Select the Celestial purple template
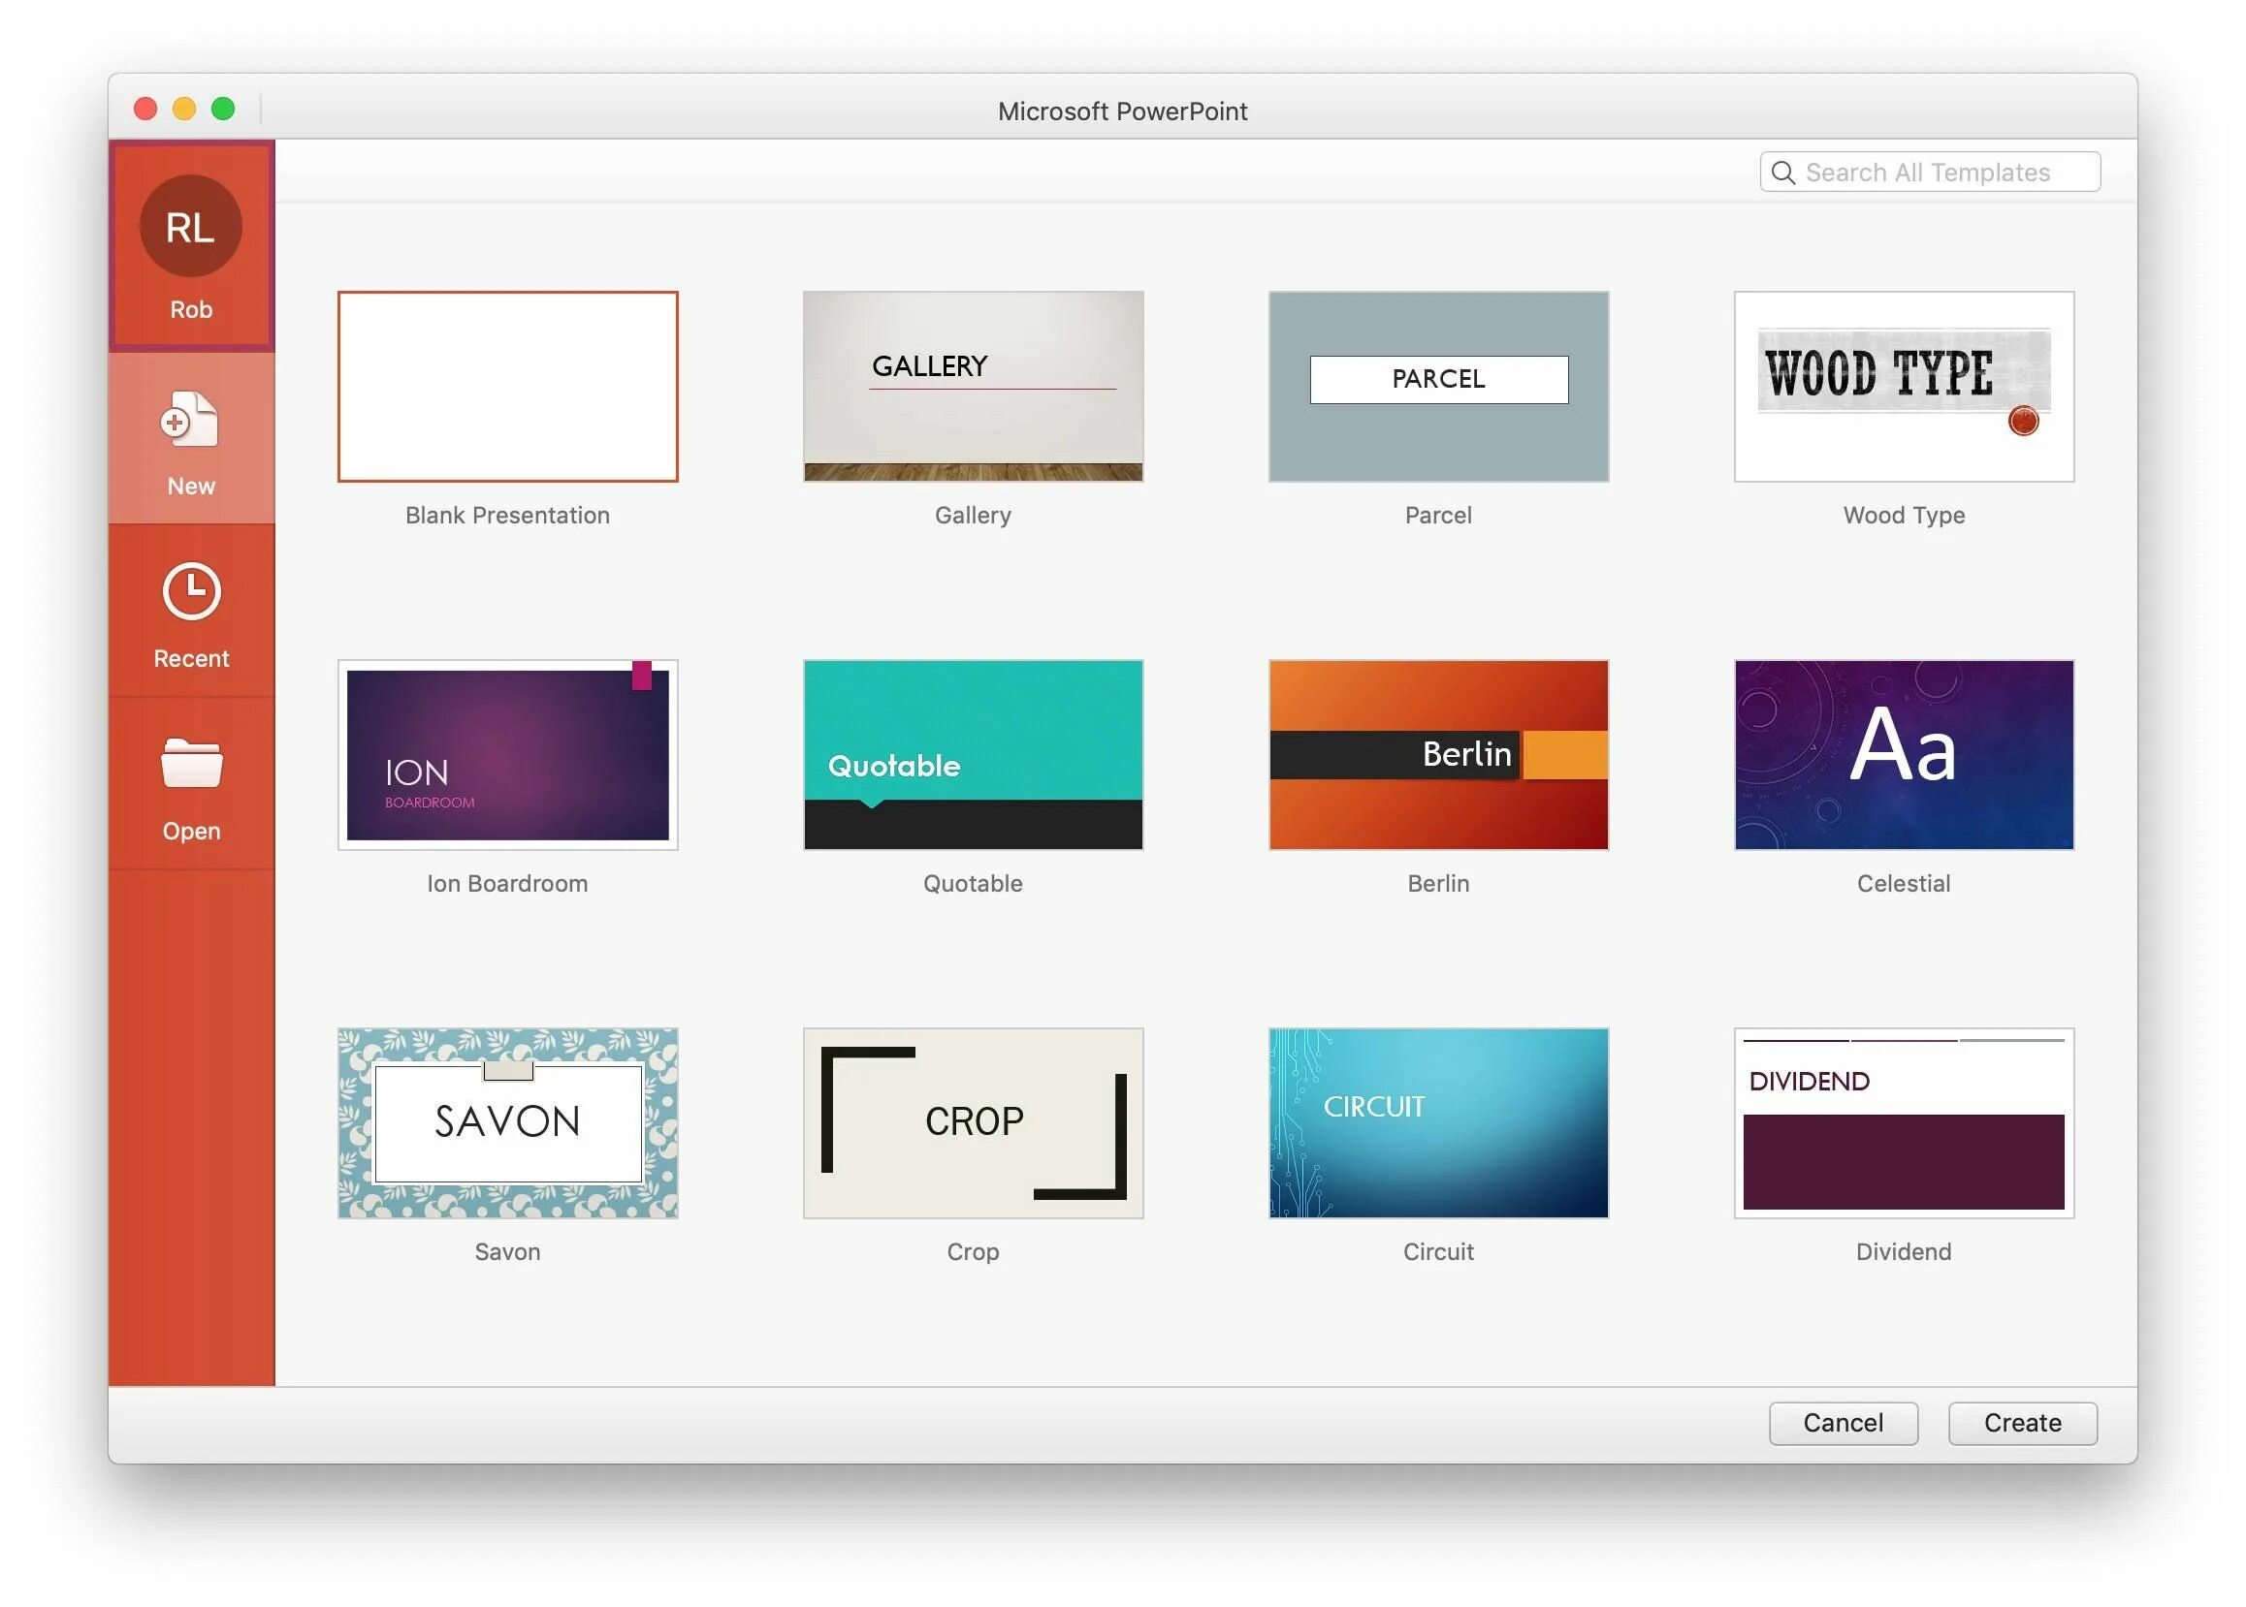This screenshot has height=1607, width=2246. (1903, 754)
